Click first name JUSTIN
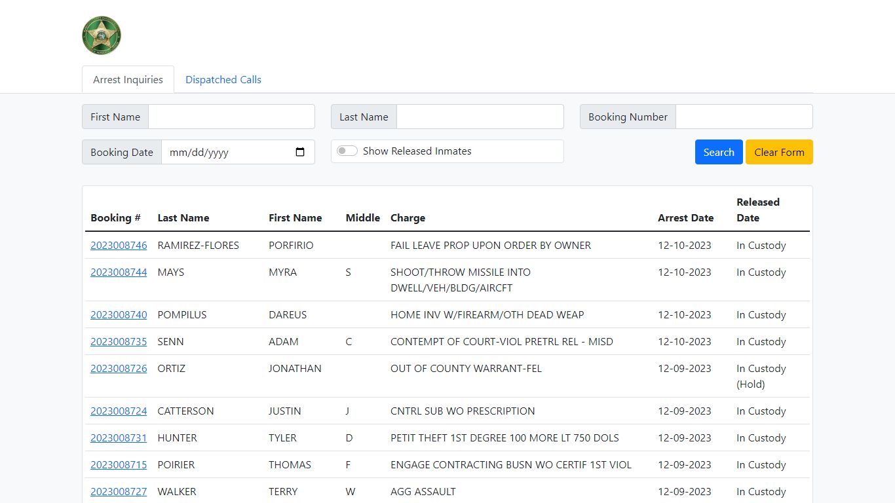The width and height of the screenshot is (895, 503). 285,411
